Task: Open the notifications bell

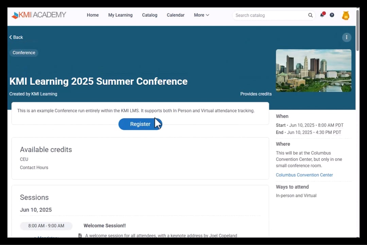Action: 322,15
